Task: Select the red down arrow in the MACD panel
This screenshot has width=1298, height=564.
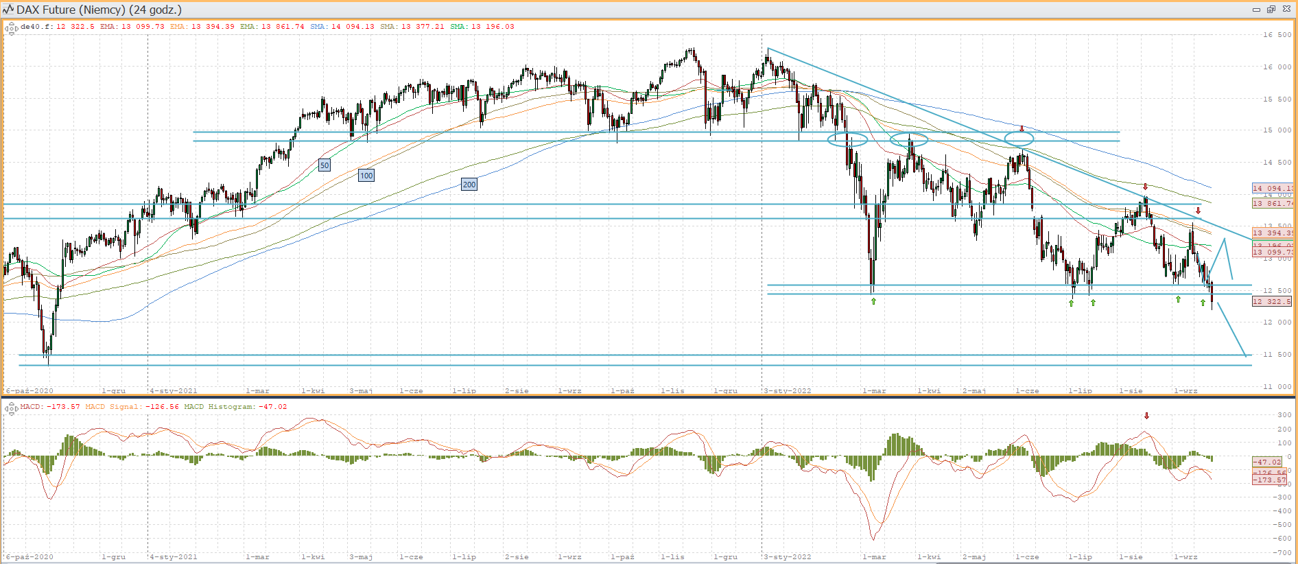Action: [1146, 416]
